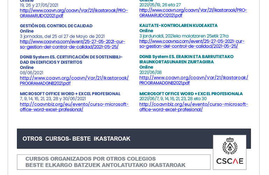Open the Basque PROGRAMARUIDO2021.pdf link
The height and width of the screenshot is (175, 269).
(193, 13)
